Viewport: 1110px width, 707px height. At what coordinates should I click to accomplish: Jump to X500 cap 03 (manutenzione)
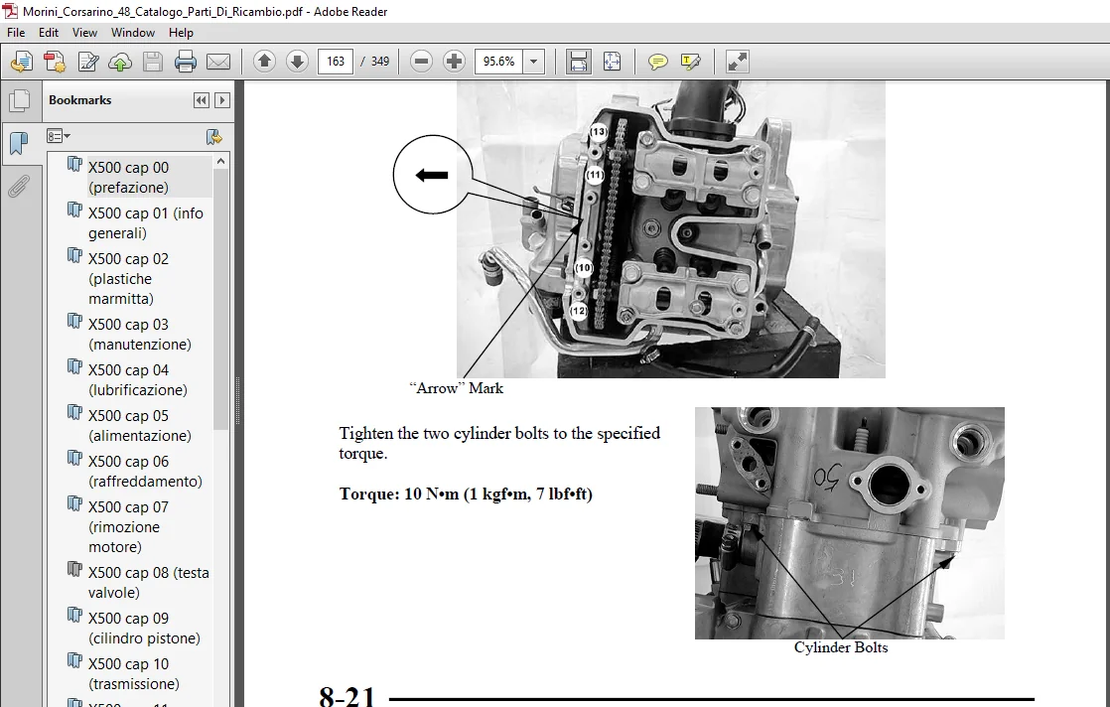tap(139, 334)
